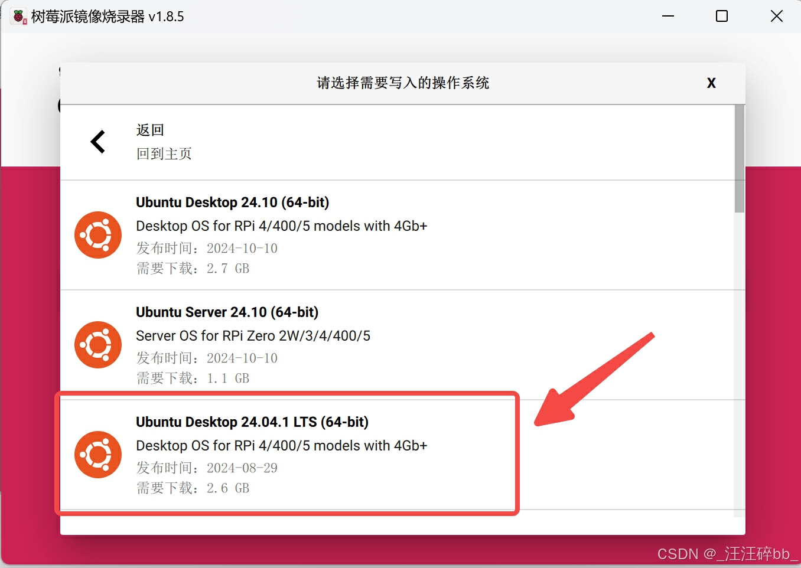Click the Ubuntu logo beside Ubuntu Desktop 24.10
This screenshot has height=568, width=801.
(97, 234)
